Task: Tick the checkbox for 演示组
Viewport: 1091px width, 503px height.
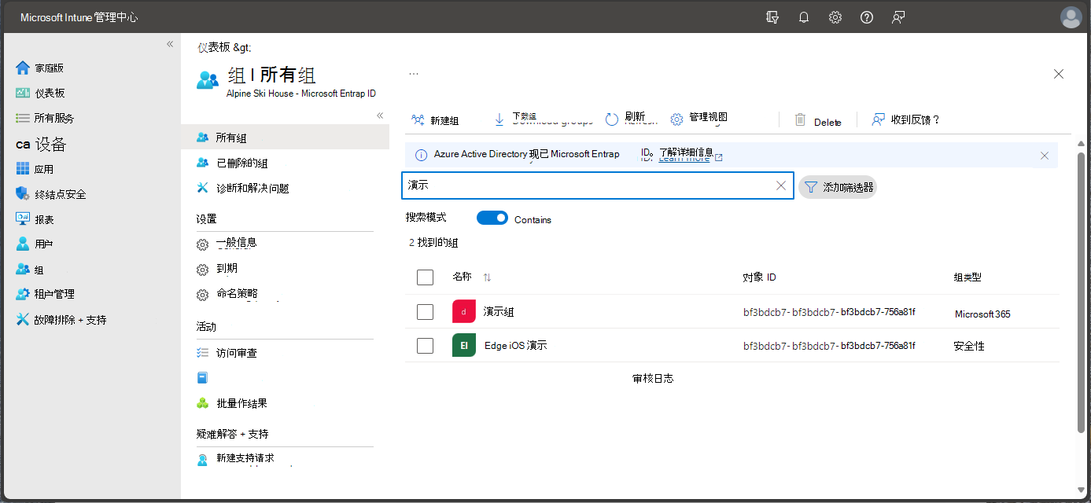Action: point(426,312)
